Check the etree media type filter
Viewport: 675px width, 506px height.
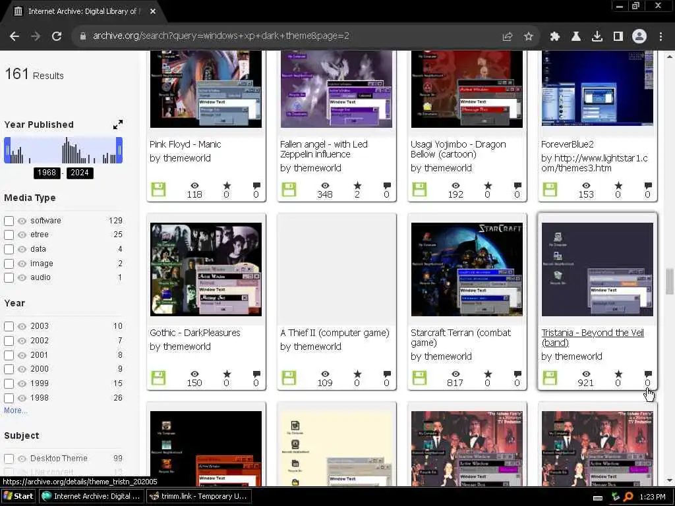pos(9,235)
